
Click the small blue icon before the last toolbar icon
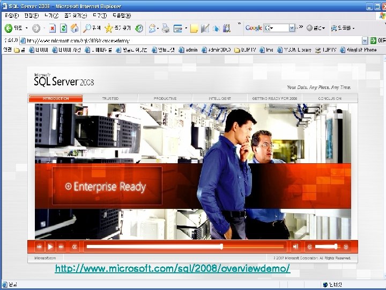216,28
